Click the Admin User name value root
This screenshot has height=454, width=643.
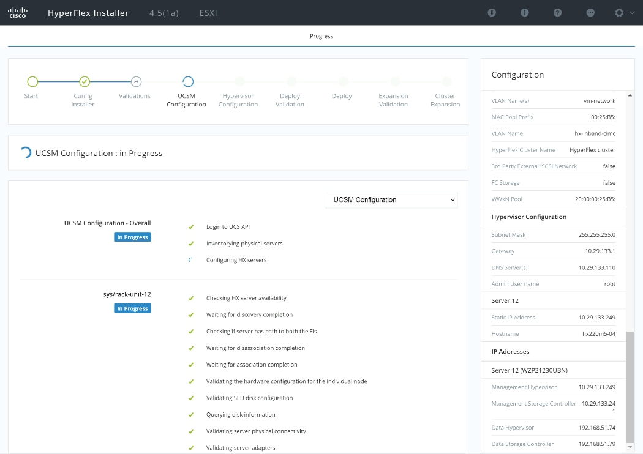click(x=609, y=284)
